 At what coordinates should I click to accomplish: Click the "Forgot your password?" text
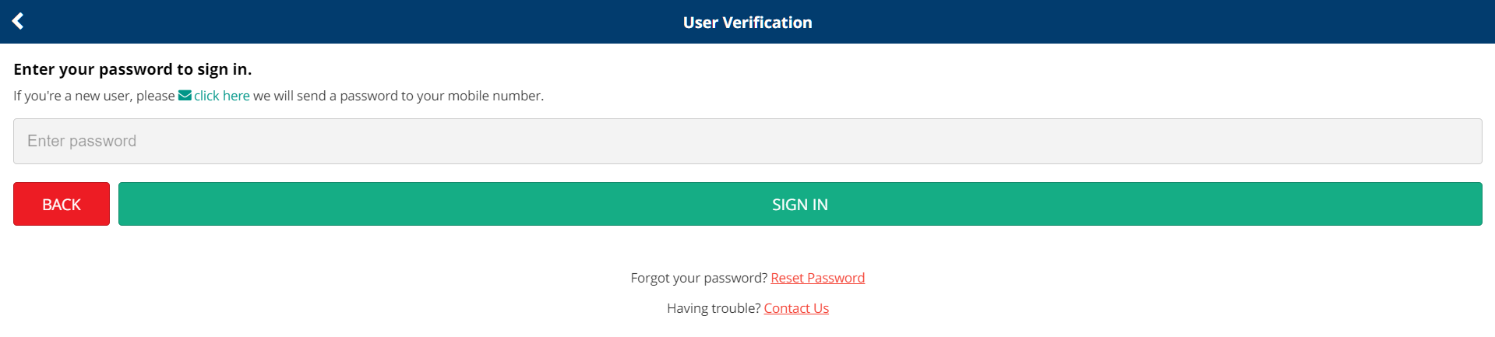699,278
